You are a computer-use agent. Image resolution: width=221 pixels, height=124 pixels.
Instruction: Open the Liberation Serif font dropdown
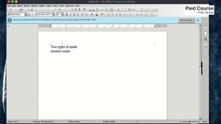click(53, 14)
